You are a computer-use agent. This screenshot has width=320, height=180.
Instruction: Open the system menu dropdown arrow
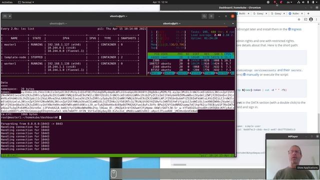(x=317, y=2)
